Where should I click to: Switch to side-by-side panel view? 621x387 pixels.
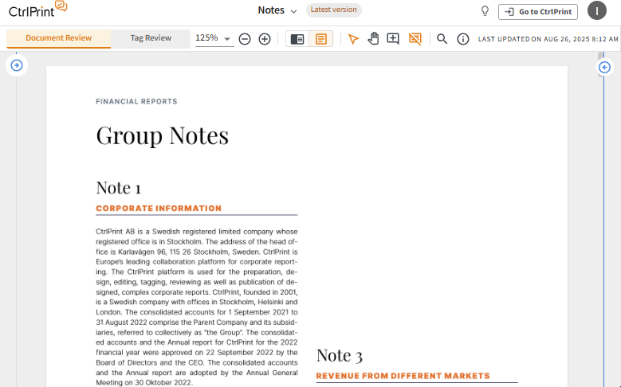pos(297,39)
